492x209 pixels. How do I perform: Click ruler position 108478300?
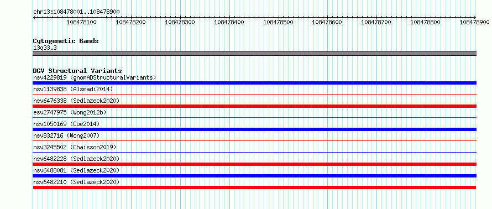180,22
